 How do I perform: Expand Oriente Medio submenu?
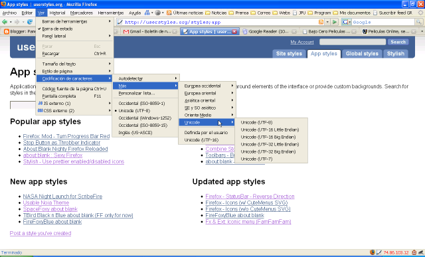tap(207, 115)
